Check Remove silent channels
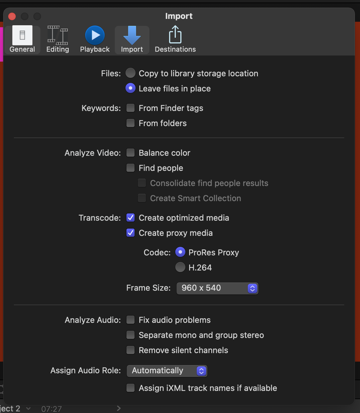Viewport: 360px width, 413px height. (131, 350)
